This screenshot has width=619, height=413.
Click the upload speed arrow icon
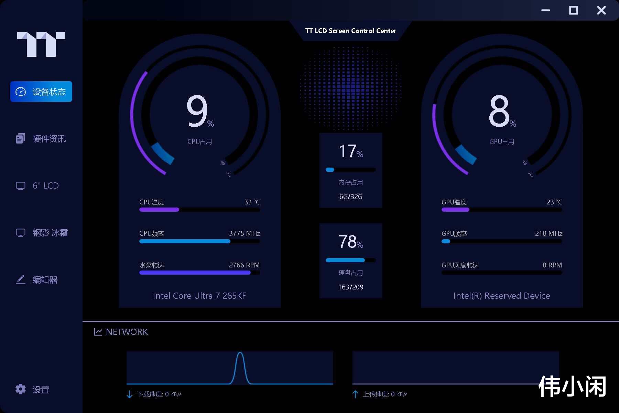(356, 394)
